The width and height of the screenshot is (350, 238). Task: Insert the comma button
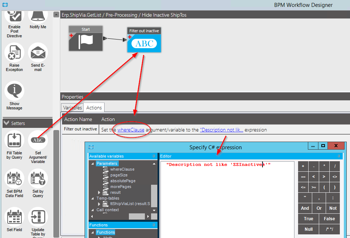(319, 198)
